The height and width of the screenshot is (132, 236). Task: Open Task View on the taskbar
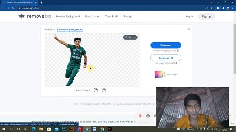26,129
